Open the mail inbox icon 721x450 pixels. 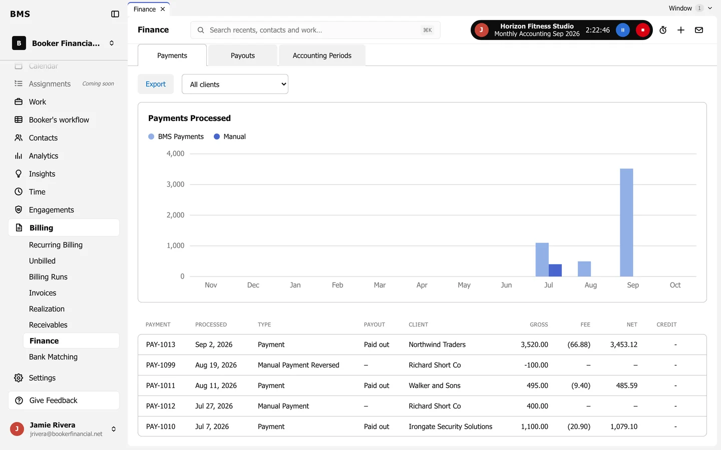[x=699, y=30]
